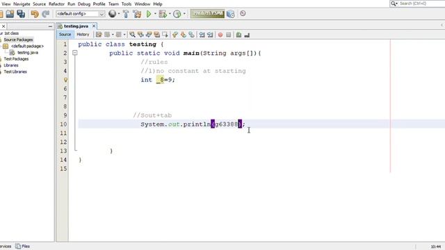Screen dimensions: 445x250
Task: Switch to Source view button
Action: point(65,34)
